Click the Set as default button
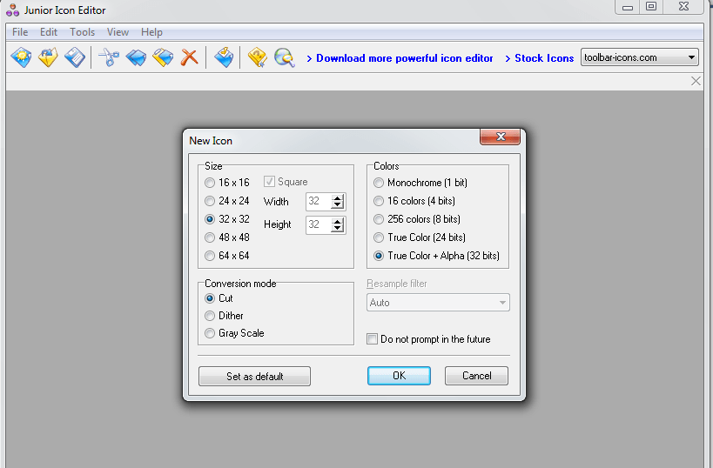The height and width of the screenshot is (468, 713). [254, 376]
